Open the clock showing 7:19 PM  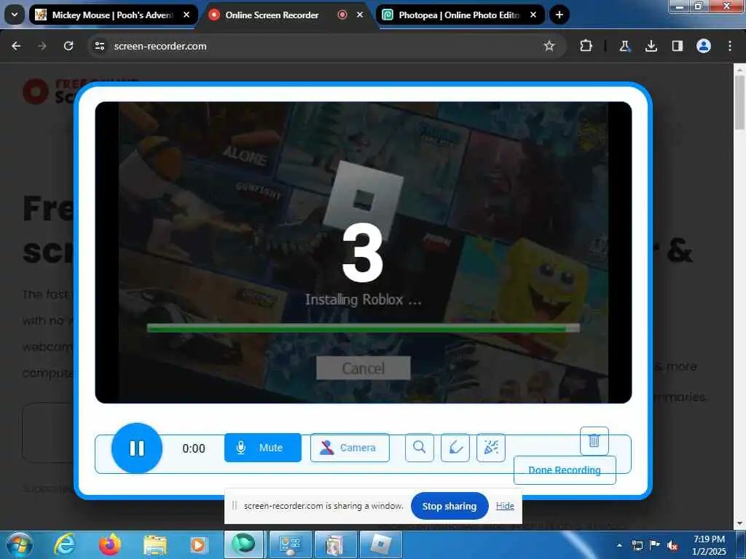tap(710, 545)
